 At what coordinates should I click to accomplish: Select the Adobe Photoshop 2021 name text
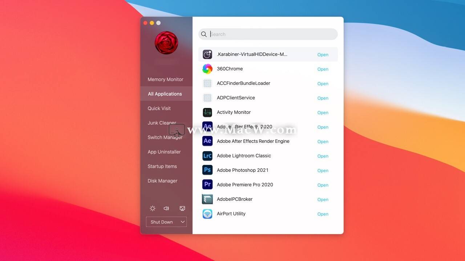pos(243,170)
